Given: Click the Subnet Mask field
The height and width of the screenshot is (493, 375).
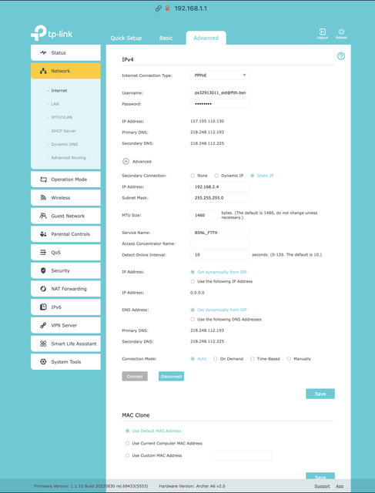Looking at the screenshot, I should (219, 198).
